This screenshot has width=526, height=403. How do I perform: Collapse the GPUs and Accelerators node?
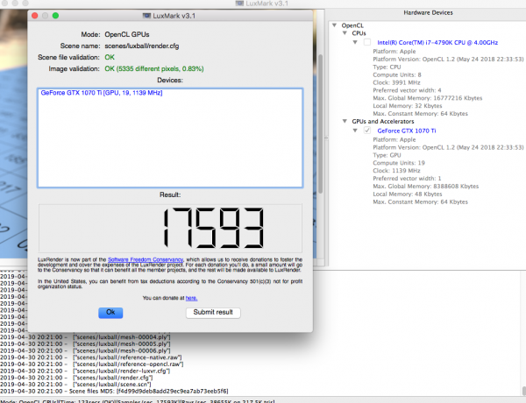[x=345, y=121]
